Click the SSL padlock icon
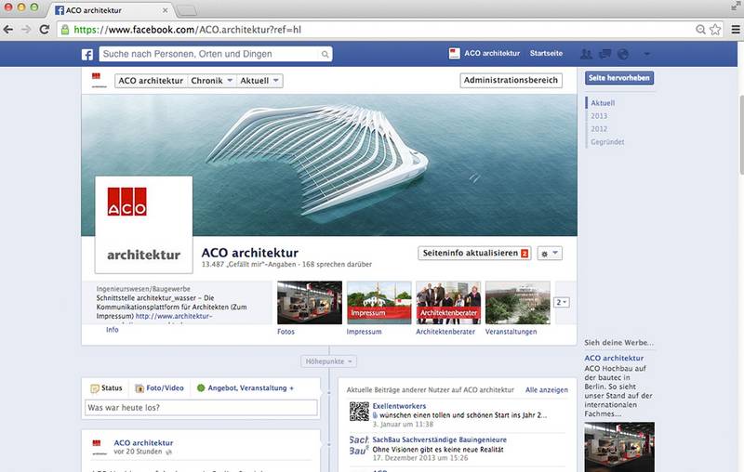 65,30
